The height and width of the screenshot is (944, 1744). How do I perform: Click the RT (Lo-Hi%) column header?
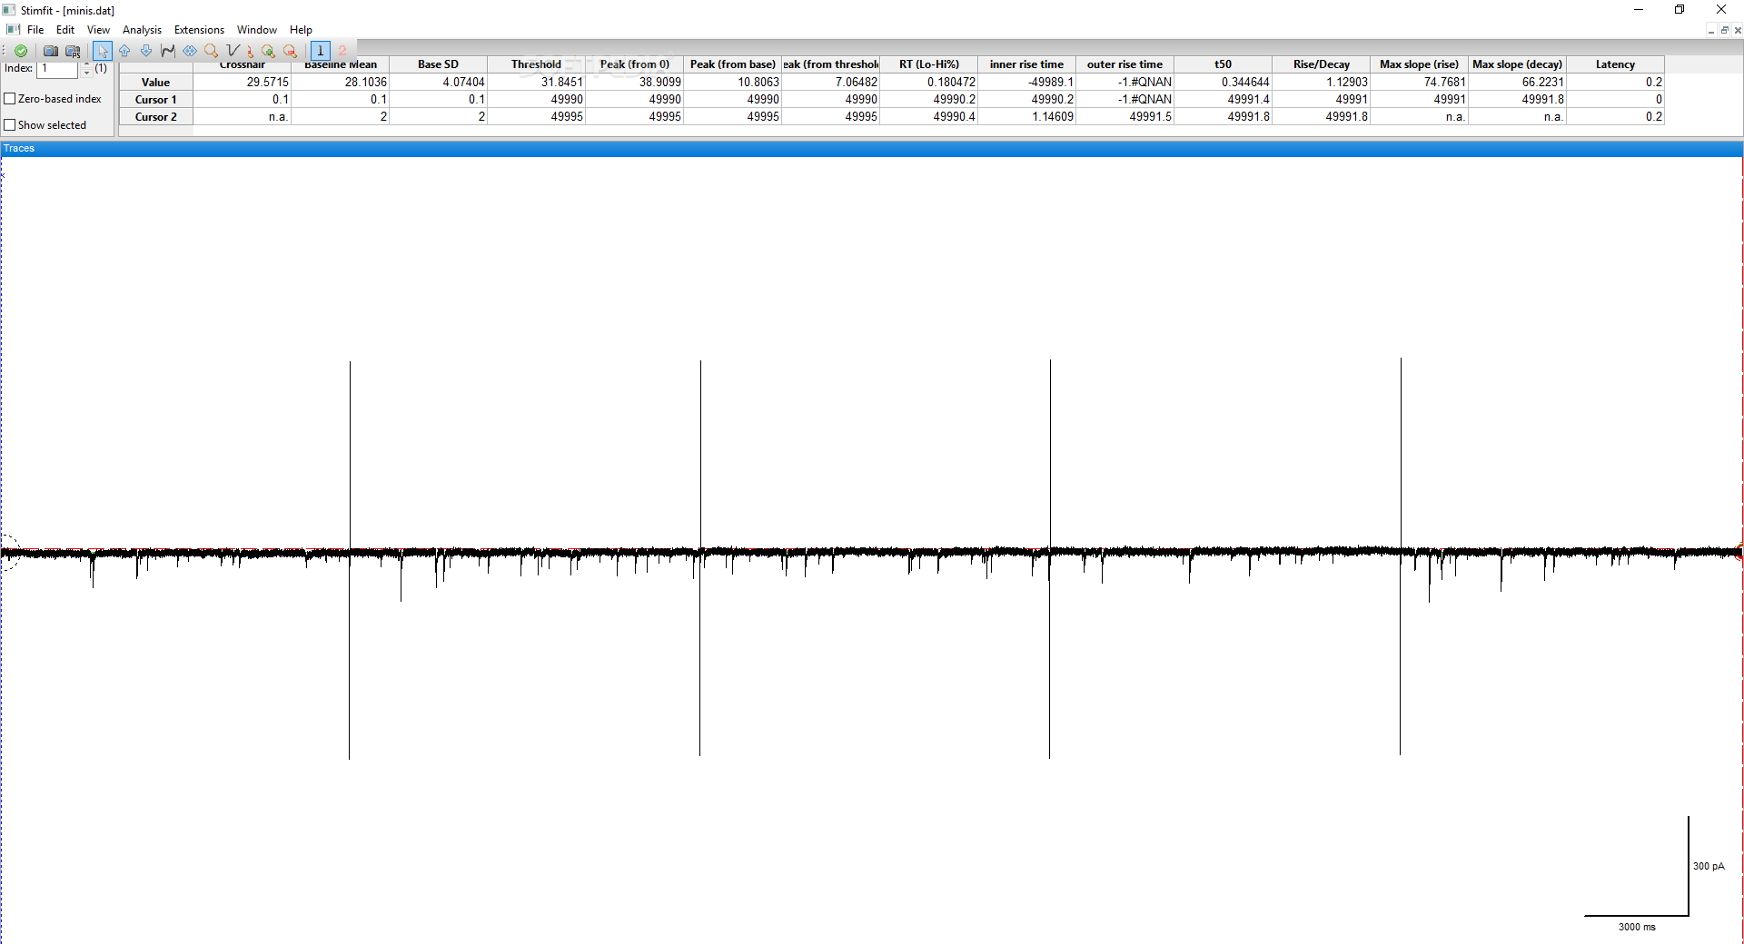coord(928,64)
